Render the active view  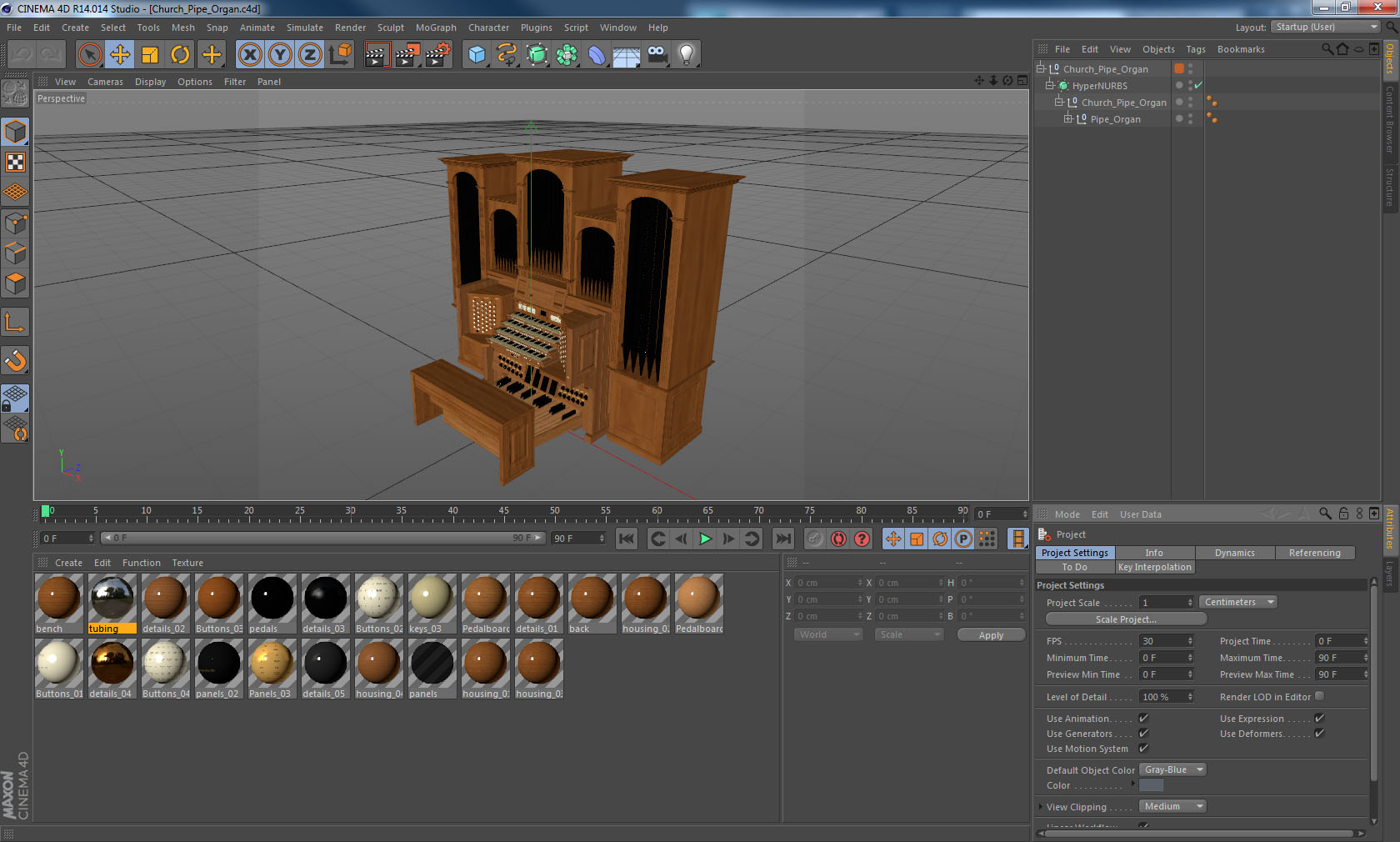click(377, 55)
